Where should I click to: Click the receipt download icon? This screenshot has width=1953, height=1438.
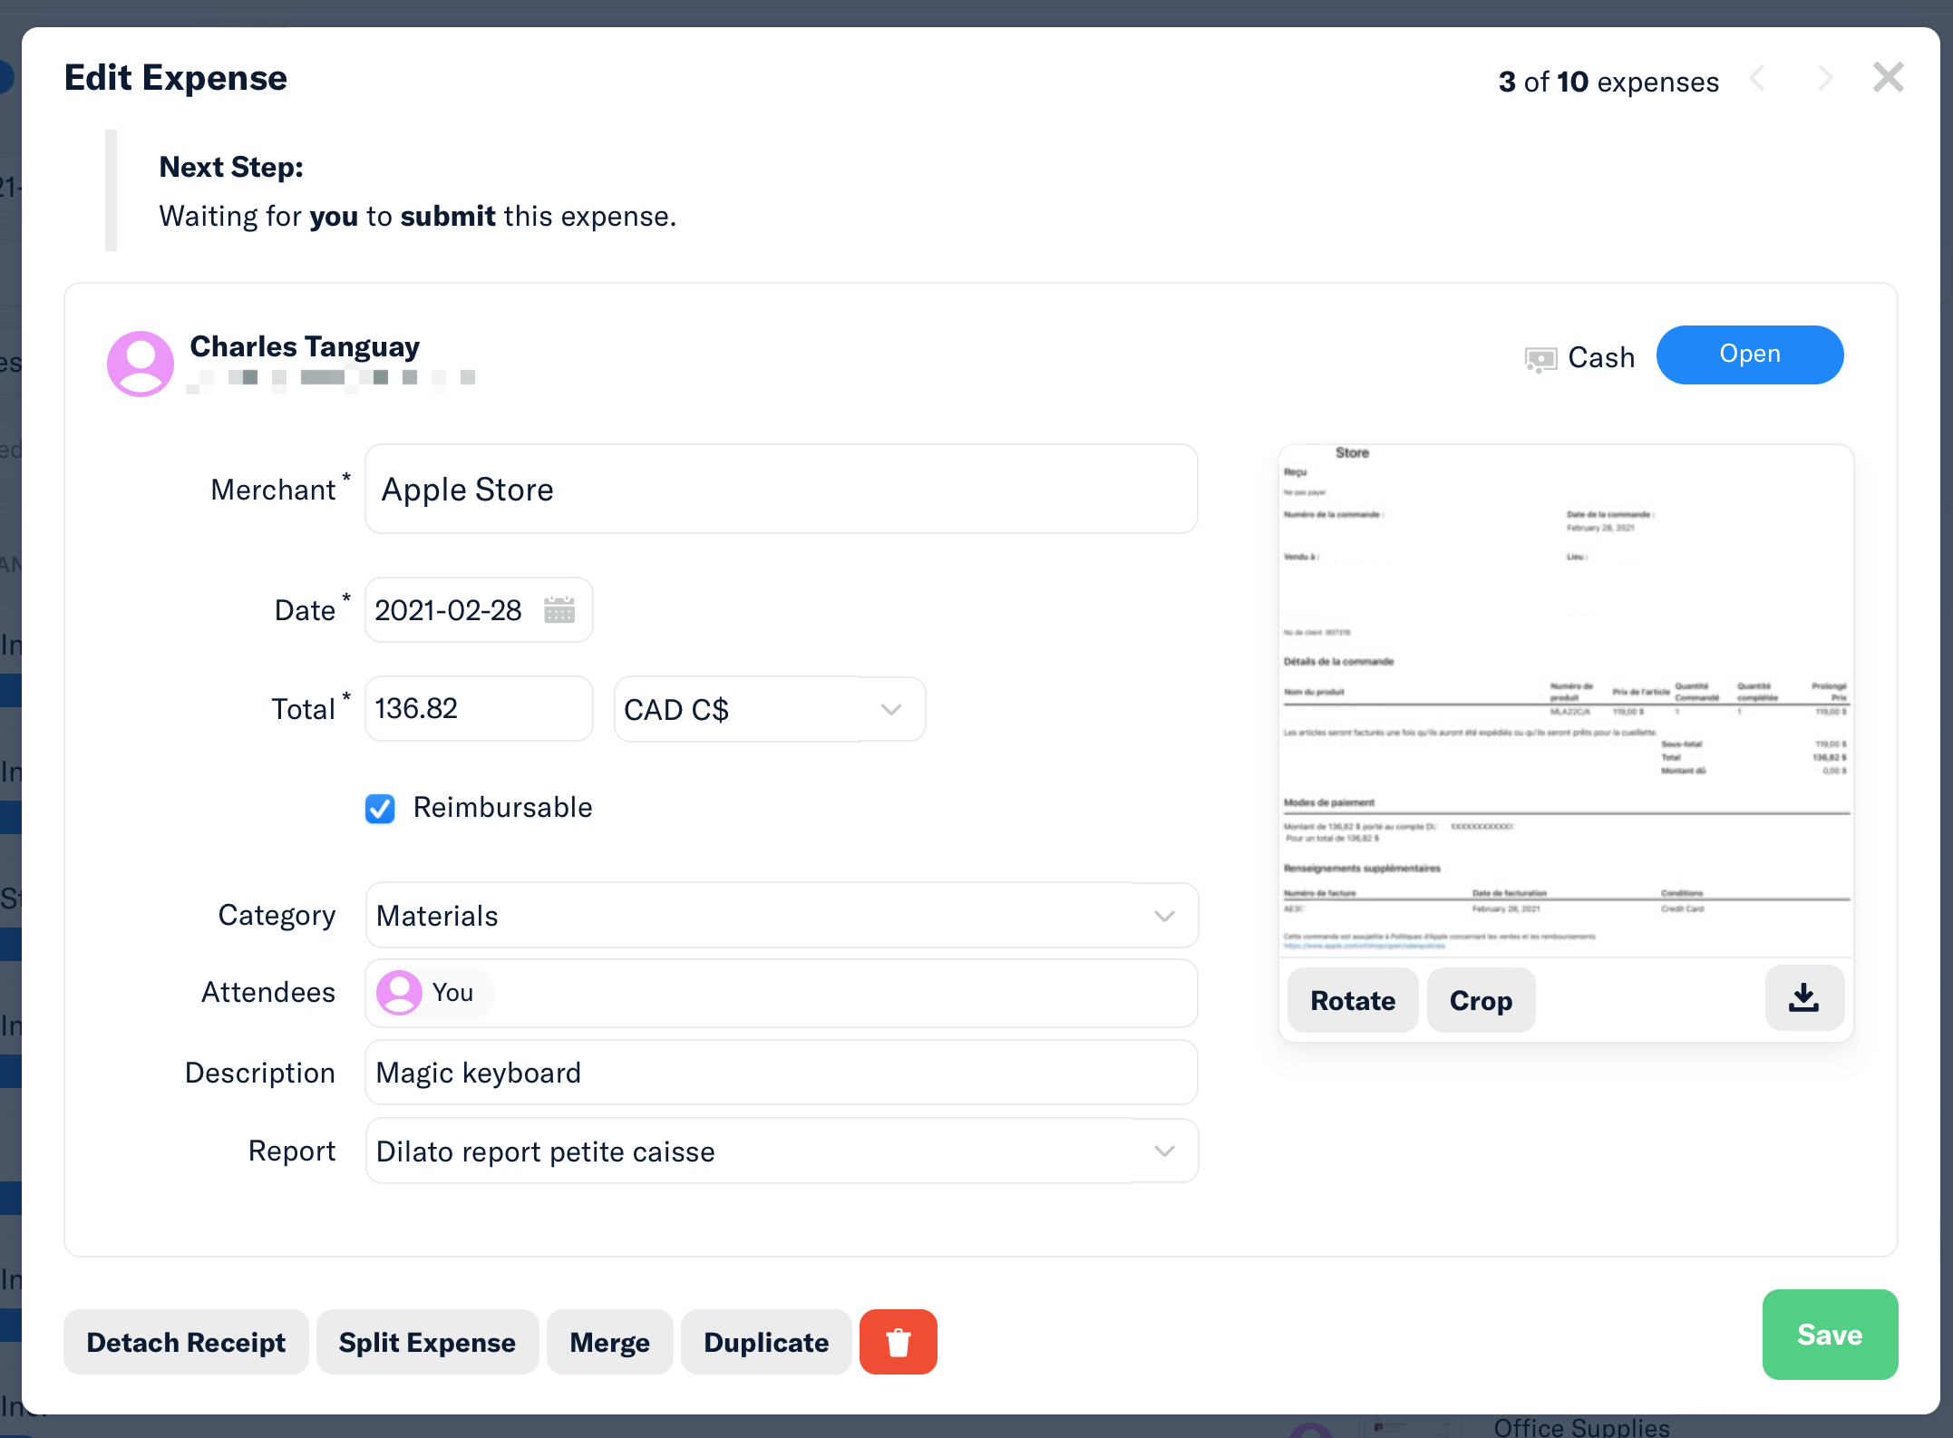tap(1803, 998)
